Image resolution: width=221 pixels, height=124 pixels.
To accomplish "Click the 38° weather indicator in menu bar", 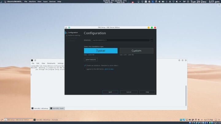I will coord(186,2).
